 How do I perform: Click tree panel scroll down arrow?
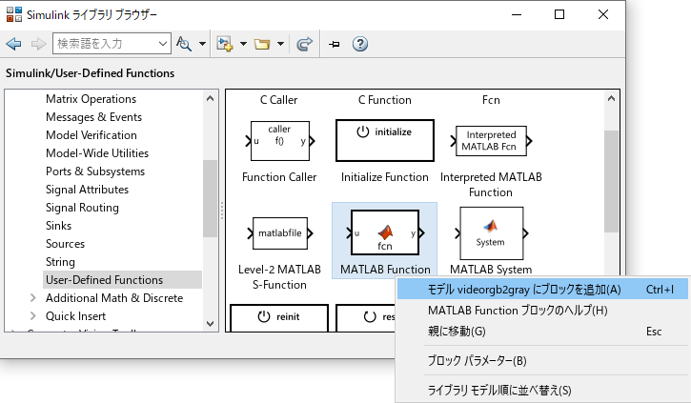211,324
